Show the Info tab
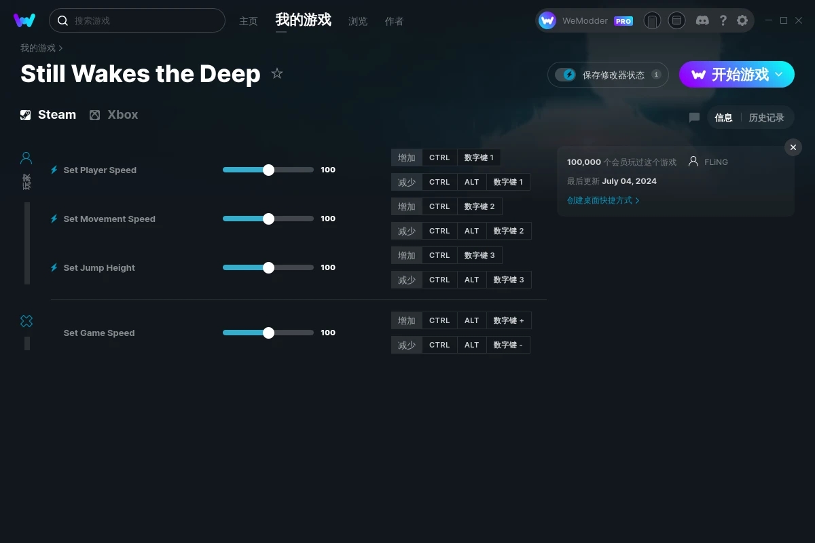The image size is (815, 543). (x=723, y=117)
